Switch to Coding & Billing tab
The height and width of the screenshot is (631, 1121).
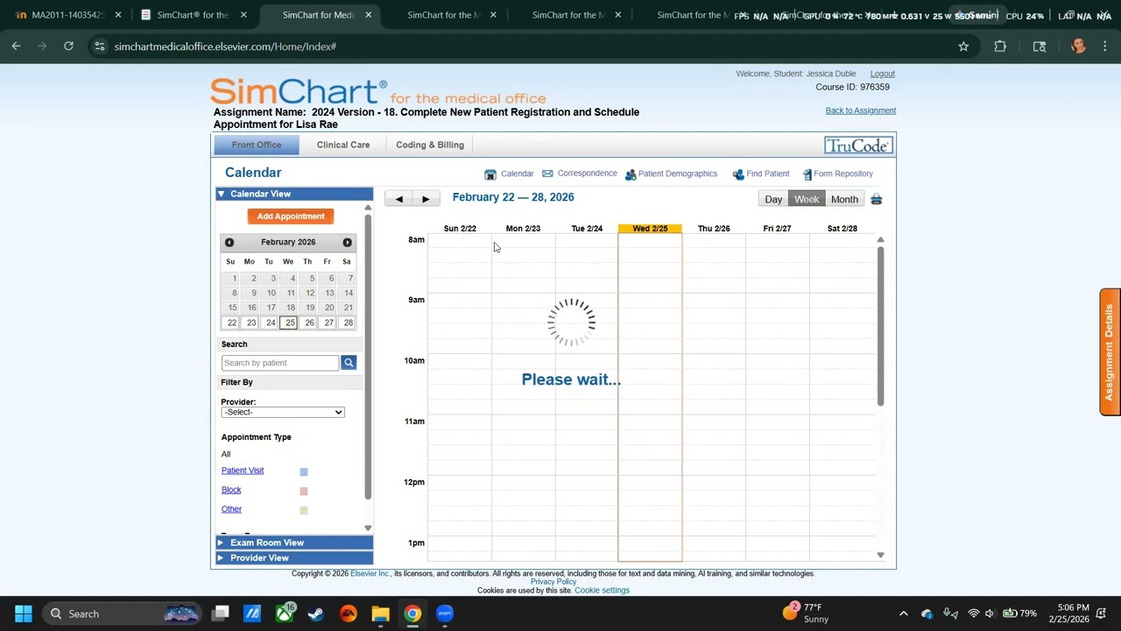(x=430, y=145)
